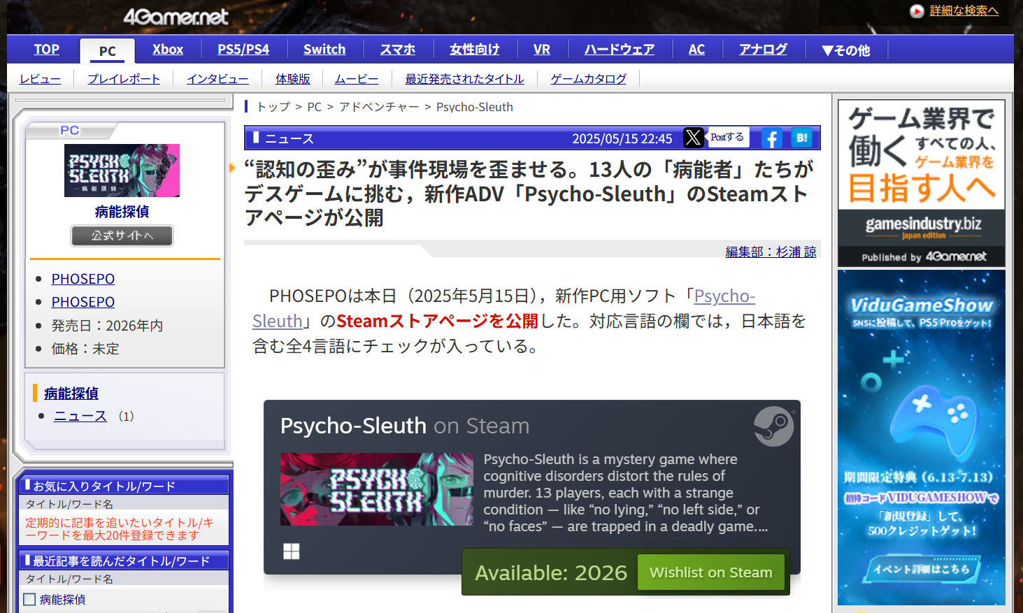Screen dimensions: 1023x613
Task: Click the Wishlist on Steam button
Action: click(x=711, y=572)
